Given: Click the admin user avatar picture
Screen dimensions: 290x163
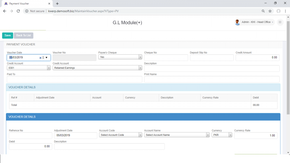Looking at the screenshot, I should click(238, 22).
